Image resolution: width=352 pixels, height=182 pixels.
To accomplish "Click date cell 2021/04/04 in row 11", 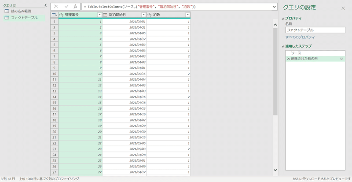I will pos(125,80).
